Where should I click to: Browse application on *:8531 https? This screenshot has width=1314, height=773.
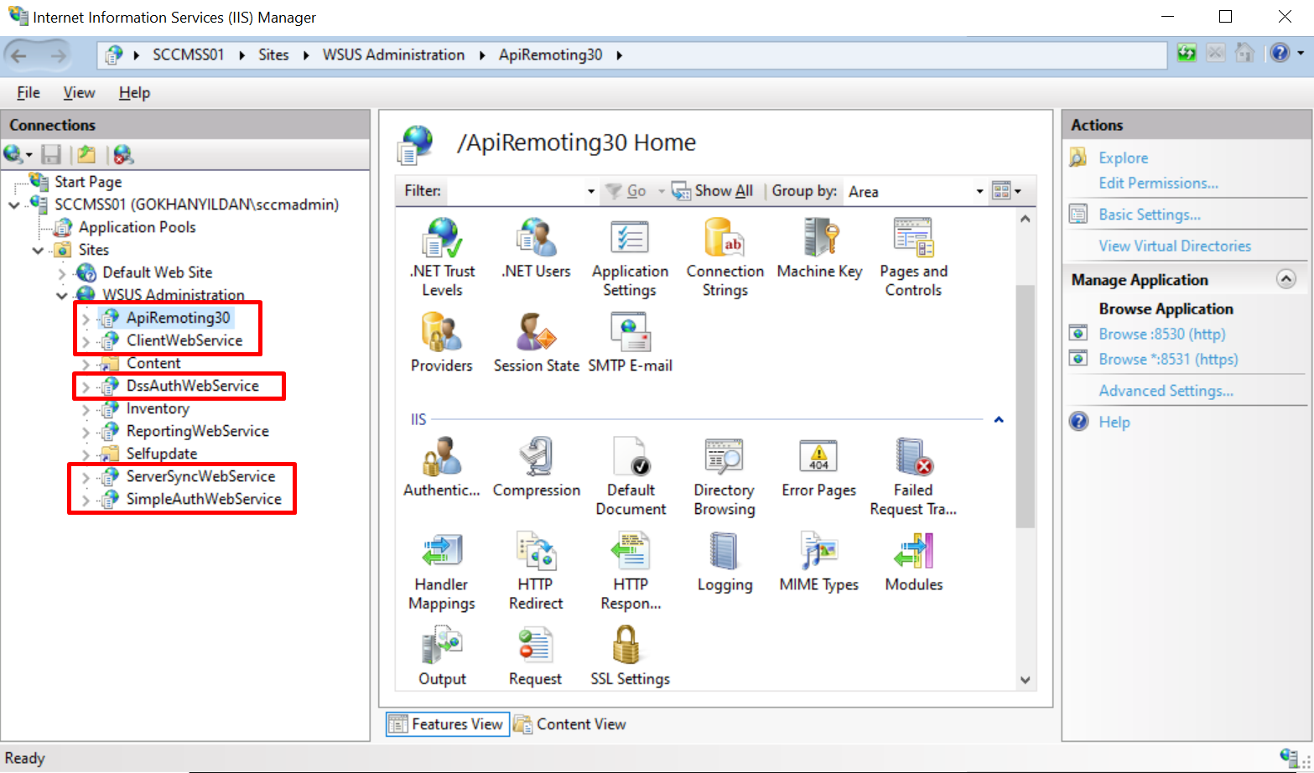[1168, 359]
